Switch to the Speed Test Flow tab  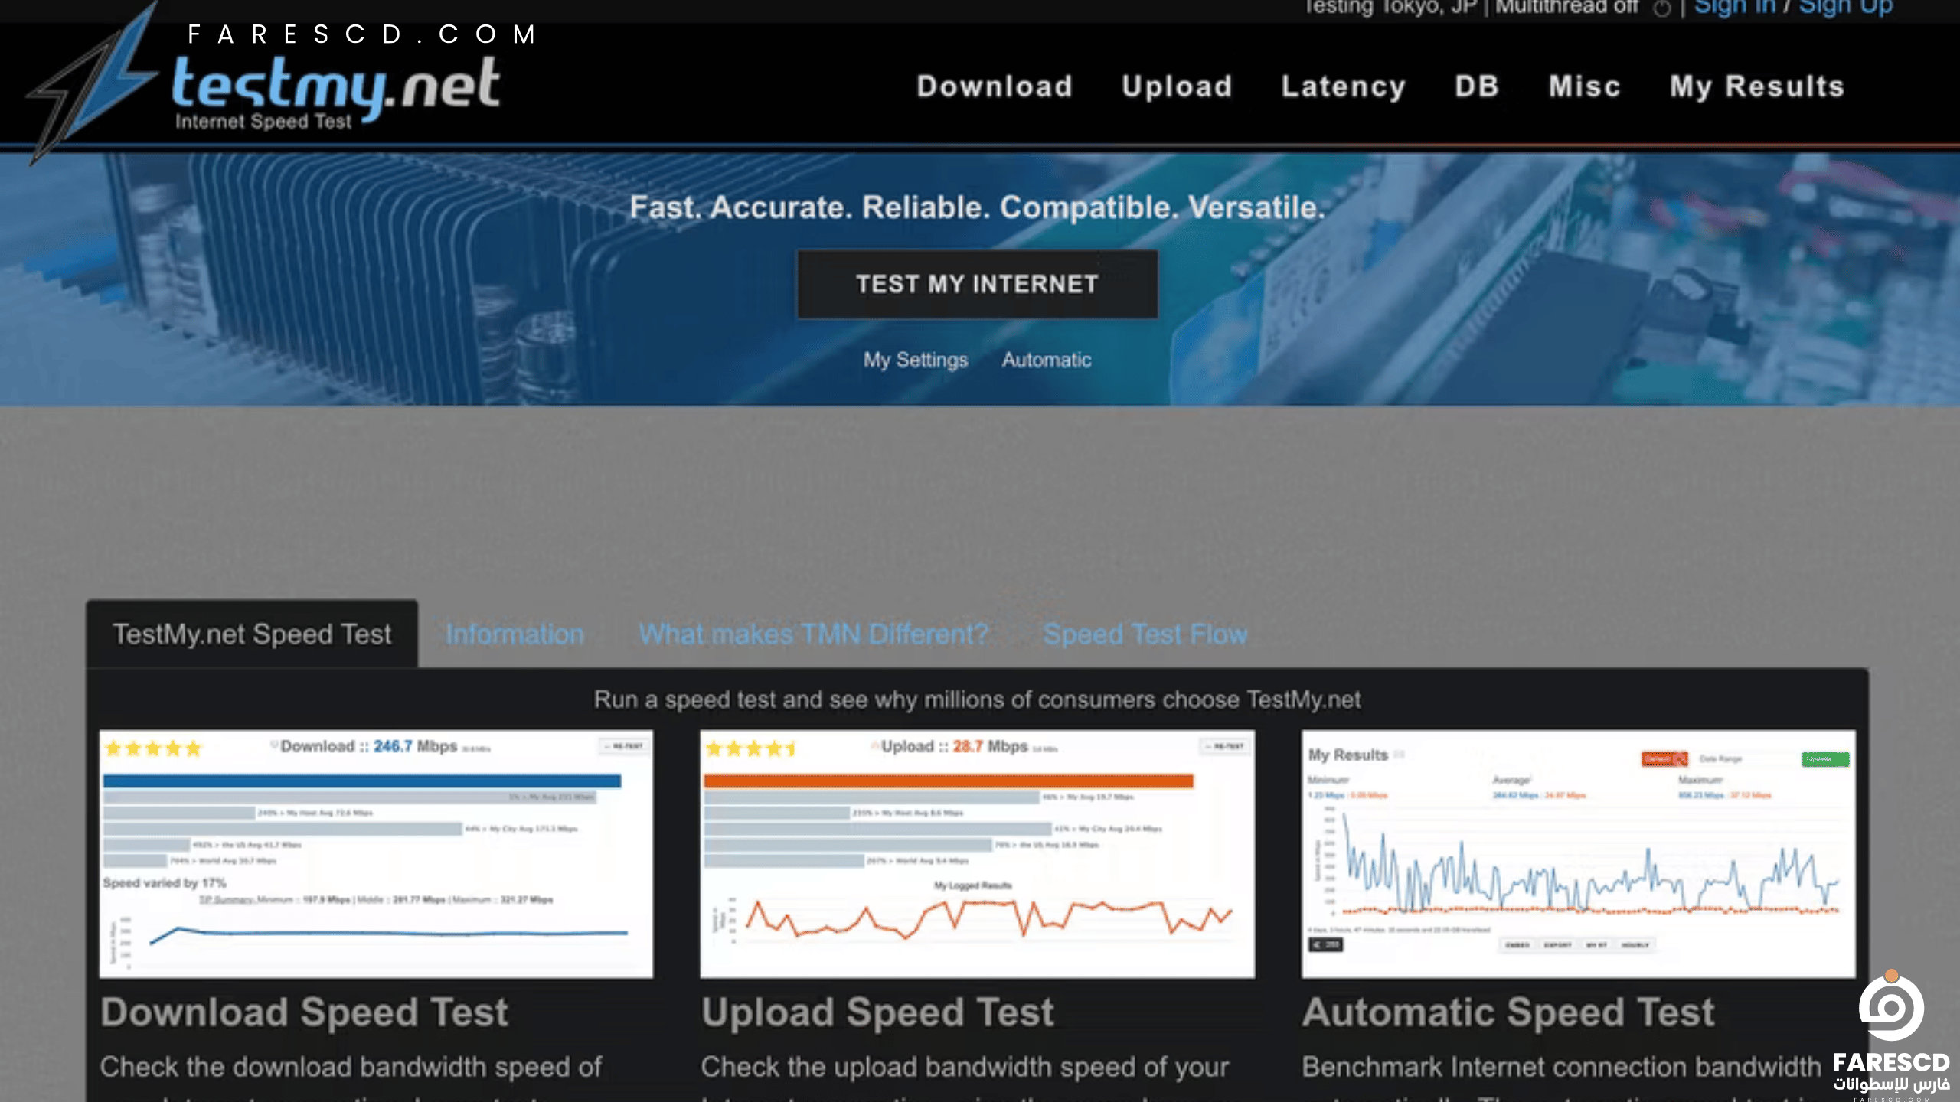pyautogui.click(x=1145, y=634)
